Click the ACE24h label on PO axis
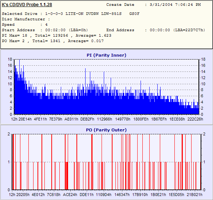Image resolution: width=213 pixels, height=200 pixels. 70,195
